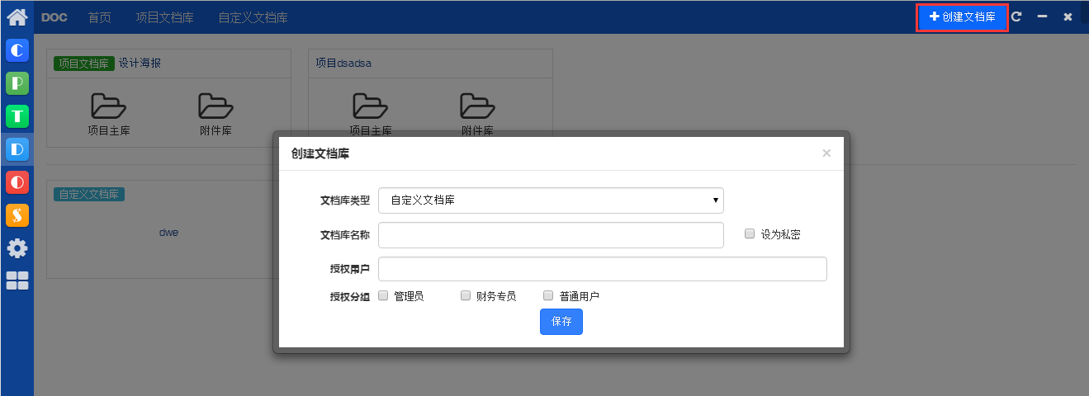Viewport: 1089px width, 396px height.
Task: Click the blue 自定义文档库 badge
Action: [89, 195]
